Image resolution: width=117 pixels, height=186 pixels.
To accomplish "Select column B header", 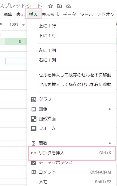I will (x=16, y=42).
